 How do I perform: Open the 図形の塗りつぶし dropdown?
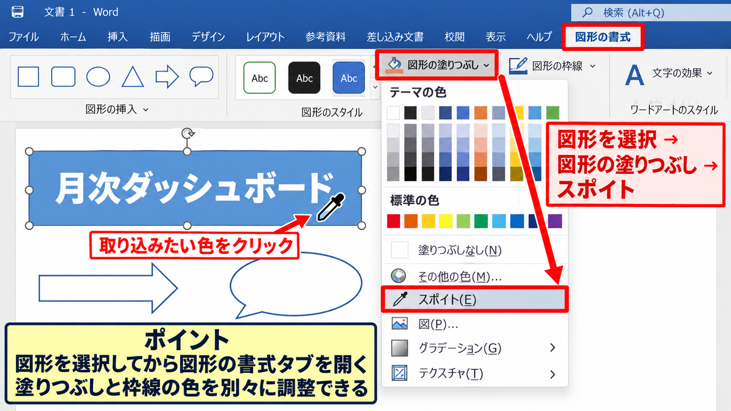[437, 65]
